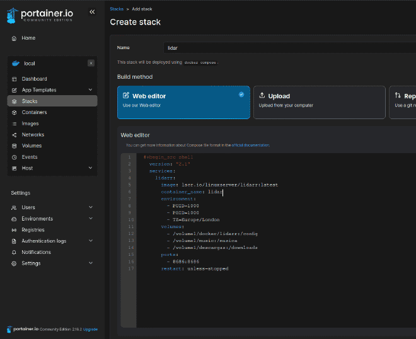Go to Containers in sidebar

(x=34, y=112)
